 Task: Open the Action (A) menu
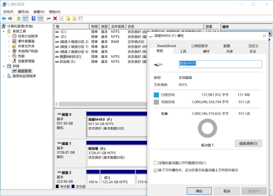(x=23, y=12)
